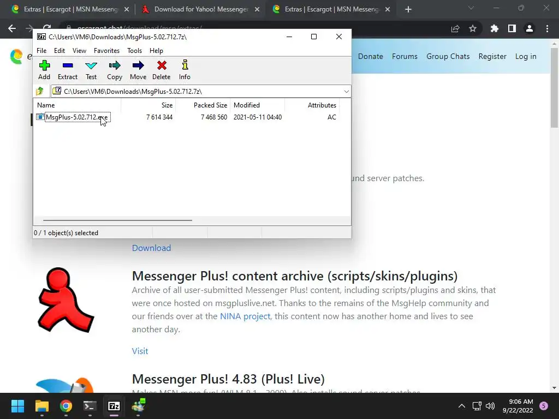Open Chrome extensions puzzle icon
This screenshot has width=559, height=419.
click(494, 28)
